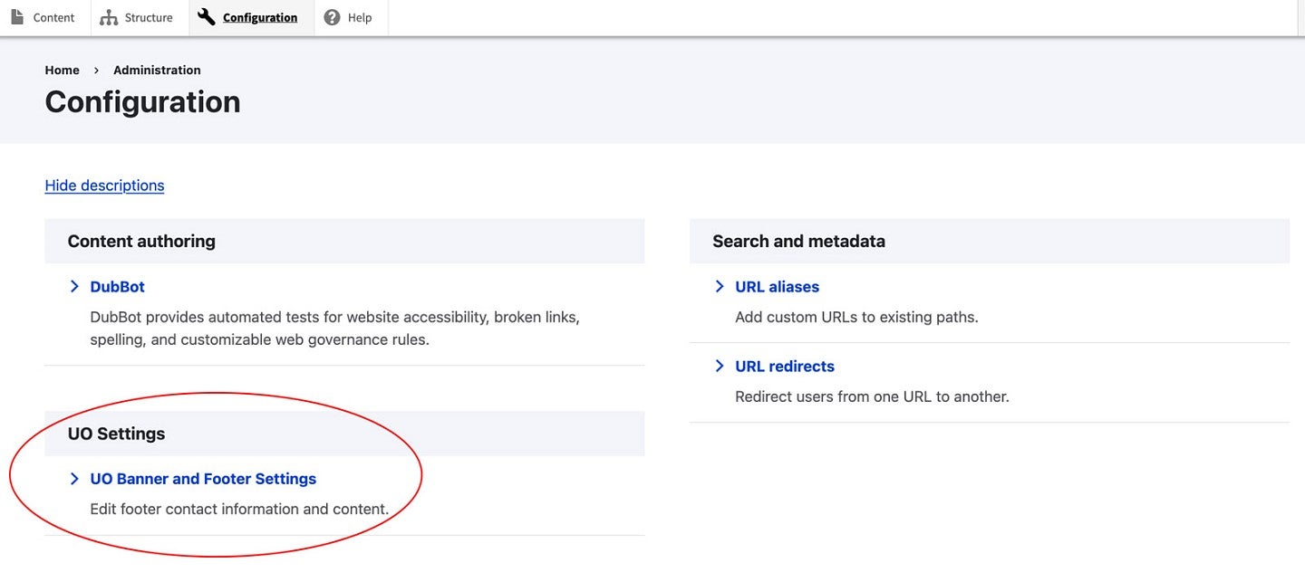Screen dimensions: 1305x582
Task: Open the DubBot settings link
Action: click(118, 287)
